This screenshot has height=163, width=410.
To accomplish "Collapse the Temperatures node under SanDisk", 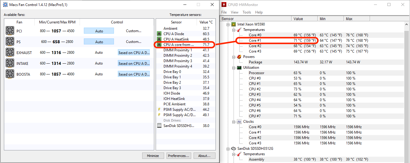I will tap(234, 154).
